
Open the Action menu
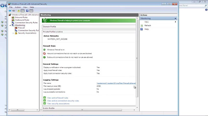click(18, 7)
